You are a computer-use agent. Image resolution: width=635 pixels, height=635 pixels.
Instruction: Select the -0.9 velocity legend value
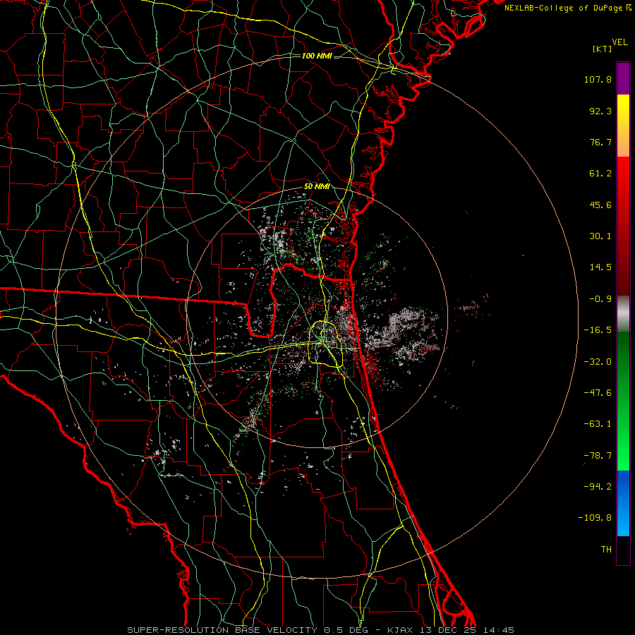(x=600, y=299)
